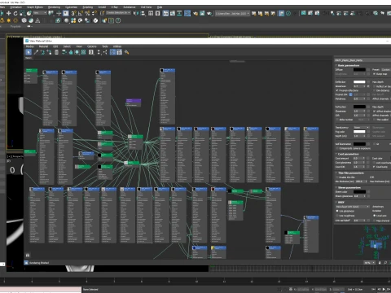Toggle the Fresnel reflections checkbox
The image size is (391, 293).
[x=337, y=90]
